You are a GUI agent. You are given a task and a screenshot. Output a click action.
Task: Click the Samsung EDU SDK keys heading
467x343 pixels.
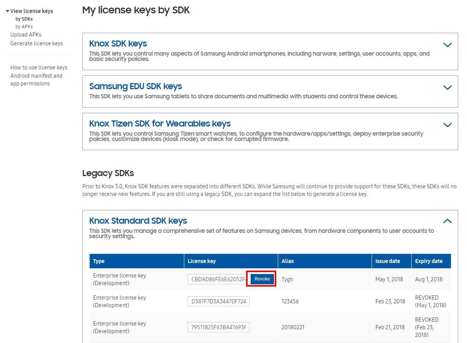(x=135, y=87)
